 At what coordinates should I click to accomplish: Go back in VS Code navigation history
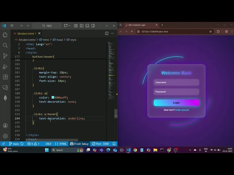click(22, 26)
